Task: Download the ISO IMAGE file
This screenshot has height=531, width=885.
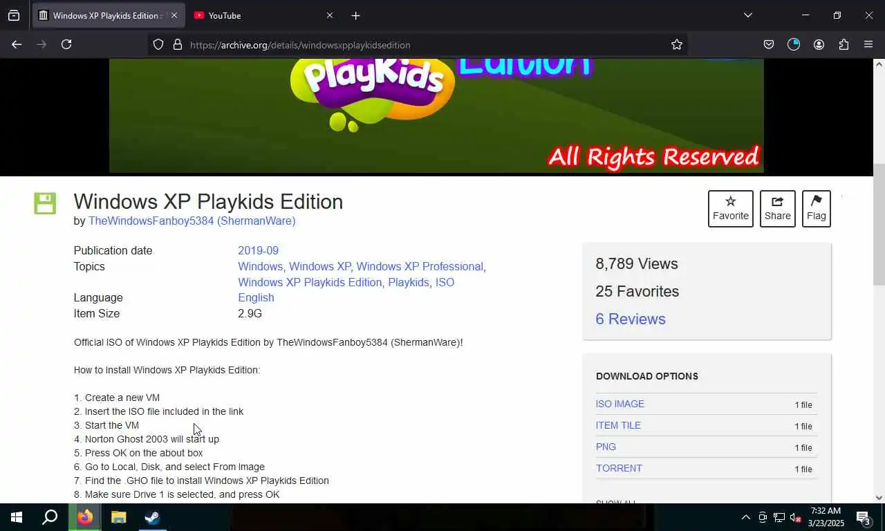Action: coord(620,404)
